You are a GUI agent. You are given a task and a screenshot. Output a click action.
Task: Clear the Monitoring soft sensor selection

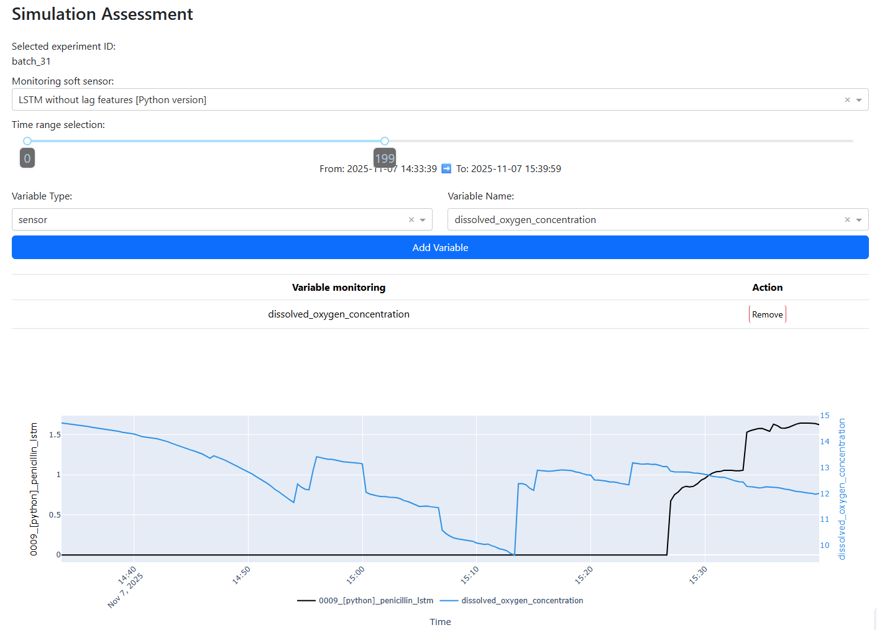[x=847, y=100]
